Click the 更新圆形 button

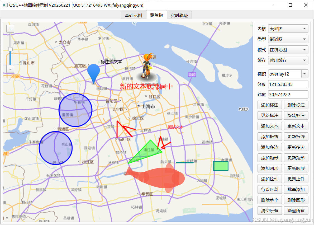(x=296, y=168)
